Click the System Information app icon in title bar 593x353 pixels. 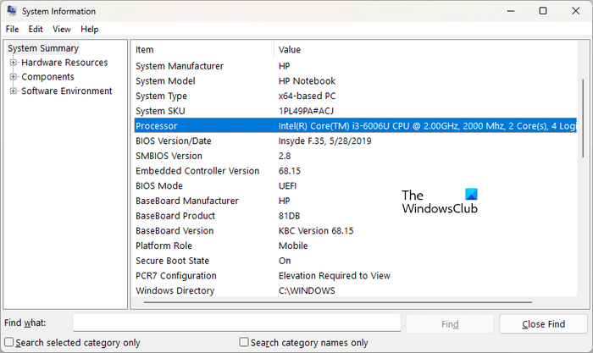click(12, 11)
